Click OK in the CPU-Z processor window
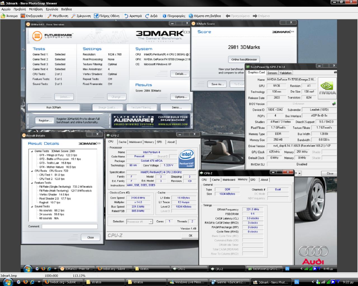 click(190, 235)
